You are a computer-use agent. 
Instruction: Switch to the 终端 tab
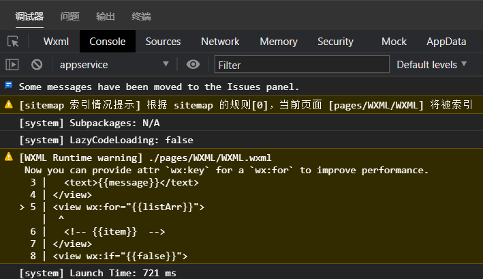coord(141,16)
